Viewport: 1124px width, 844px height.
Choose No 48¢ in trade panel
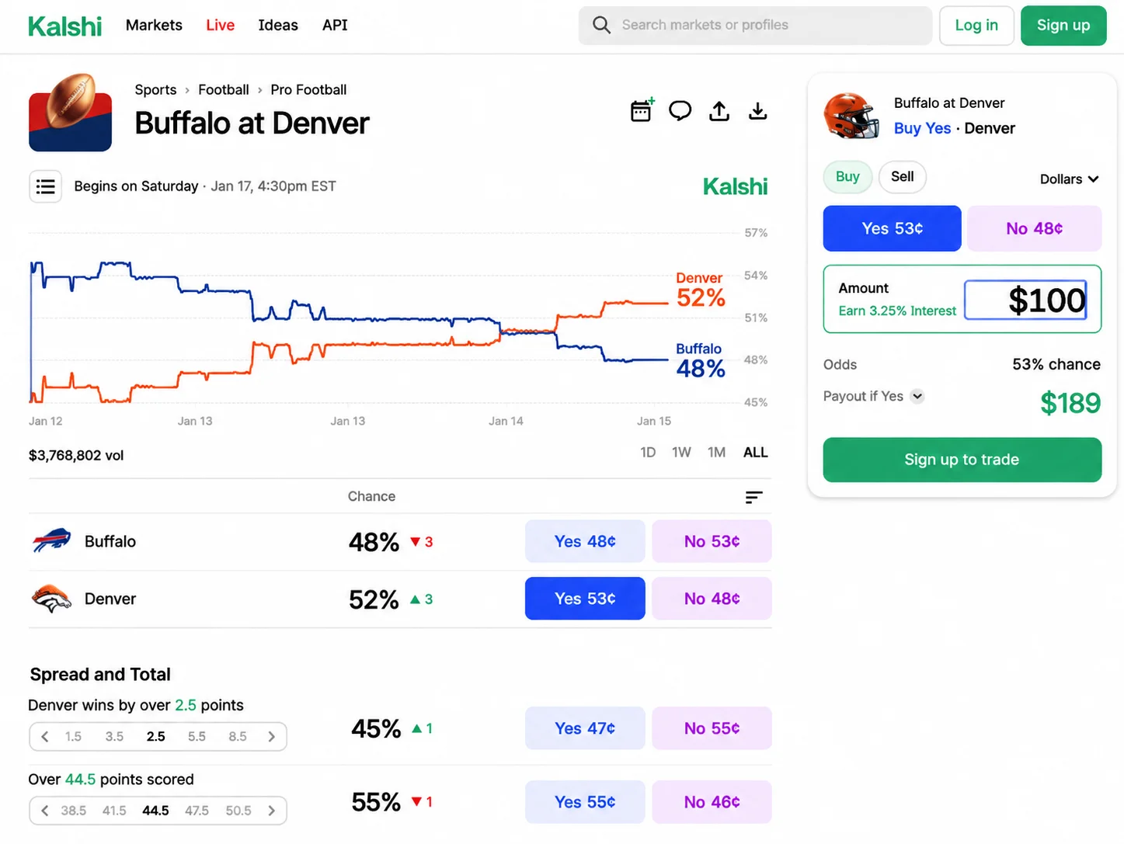[x=1034, y=228]
